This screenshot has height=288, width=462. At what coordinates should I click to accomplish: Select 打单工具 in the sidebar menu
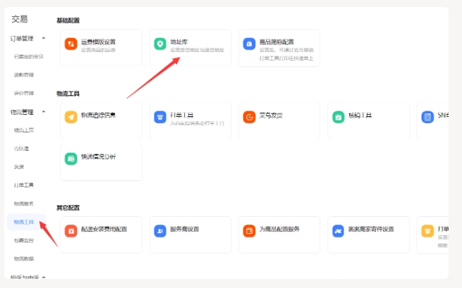point(24,185)
